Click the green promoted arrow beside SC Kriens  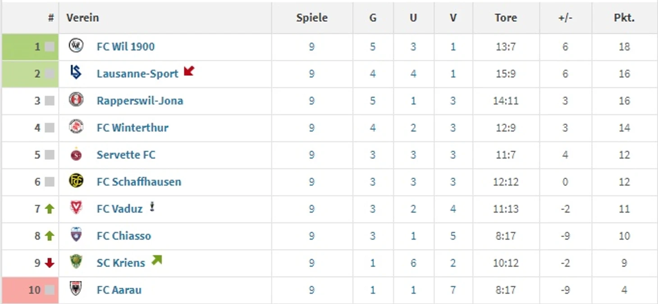pos(156,260)
